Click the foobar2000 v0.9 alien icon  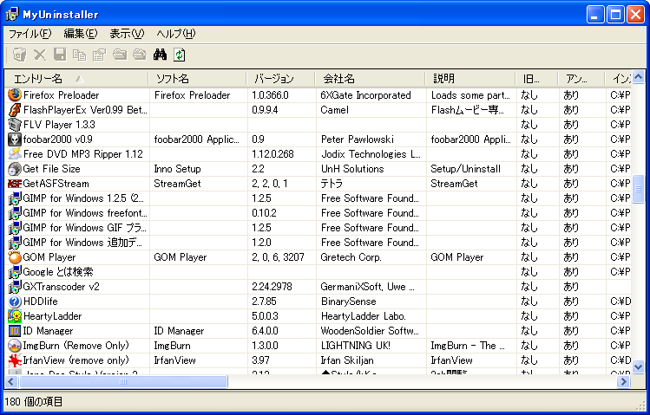15,139
